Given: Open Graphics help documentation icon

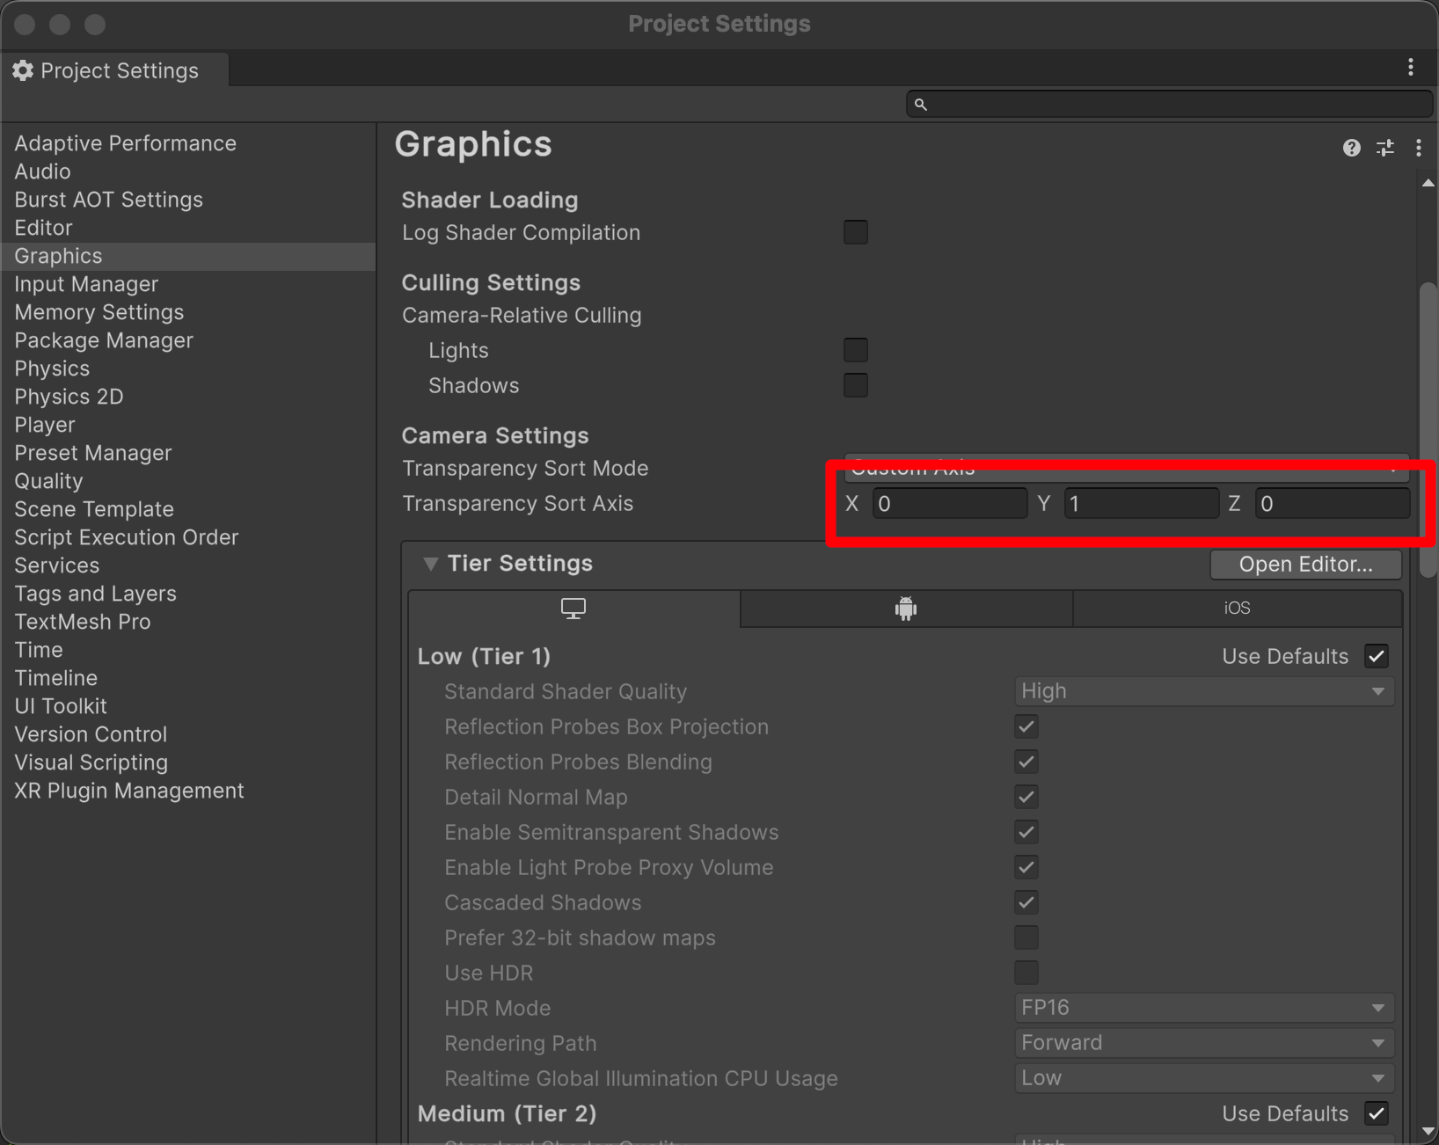Looking at the screenshot, I should (x=1351, y=148).
